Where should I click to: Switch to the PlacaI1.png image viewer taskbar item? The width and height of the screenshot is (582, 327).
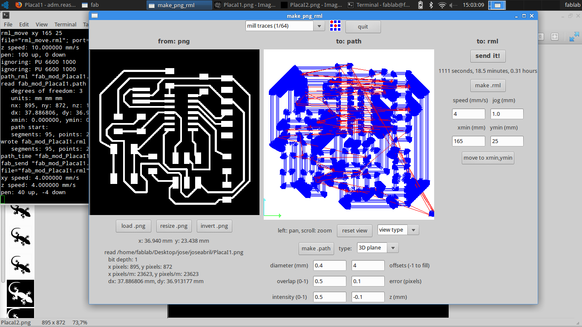click(245, 5)
